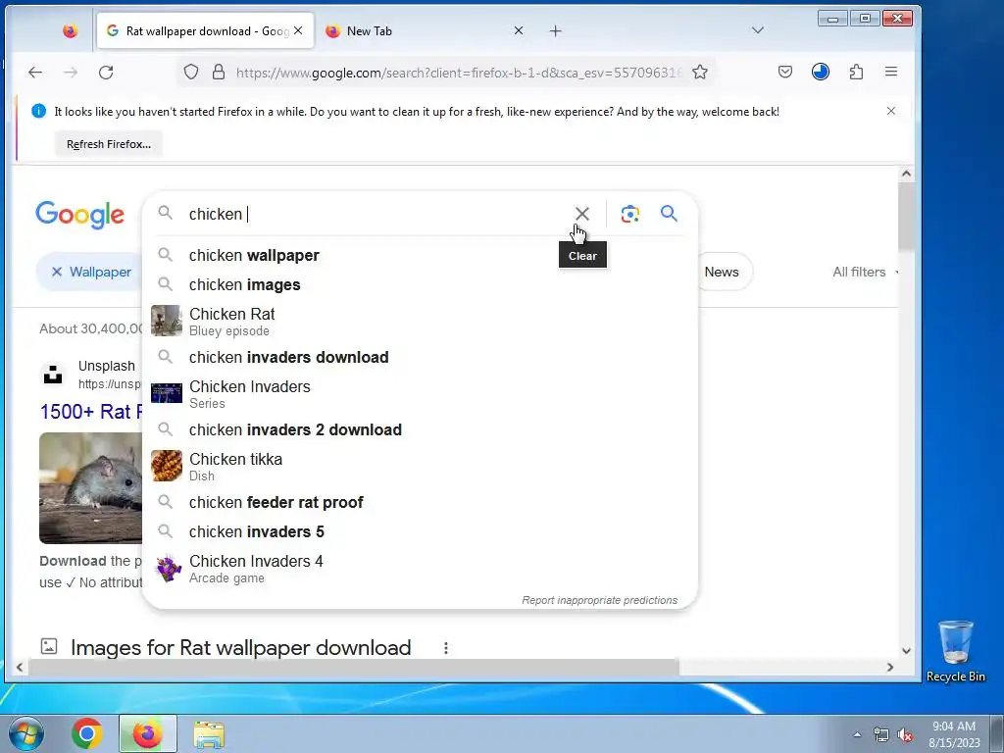This screenshot has height=753, width=1004.
Task: Close the New Tab tab
Action: (x=519, y=30)
